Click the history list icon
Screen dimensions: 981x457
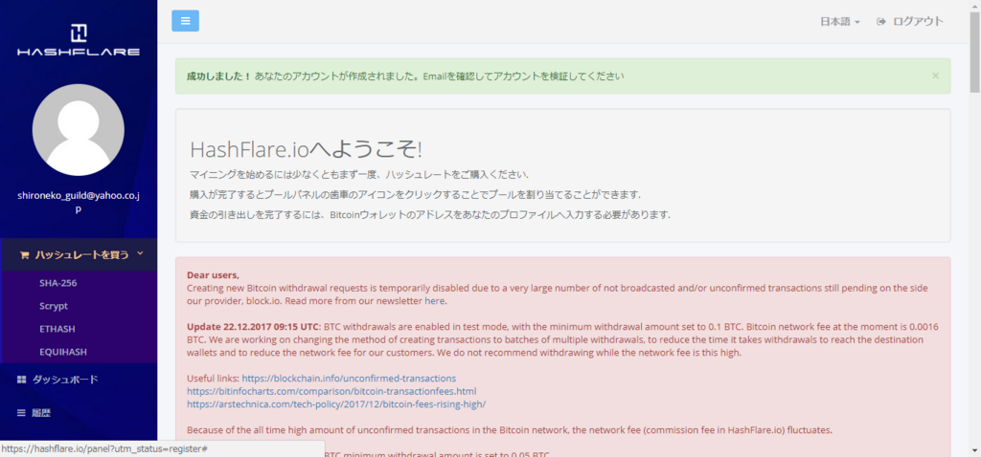pos(21,413)
